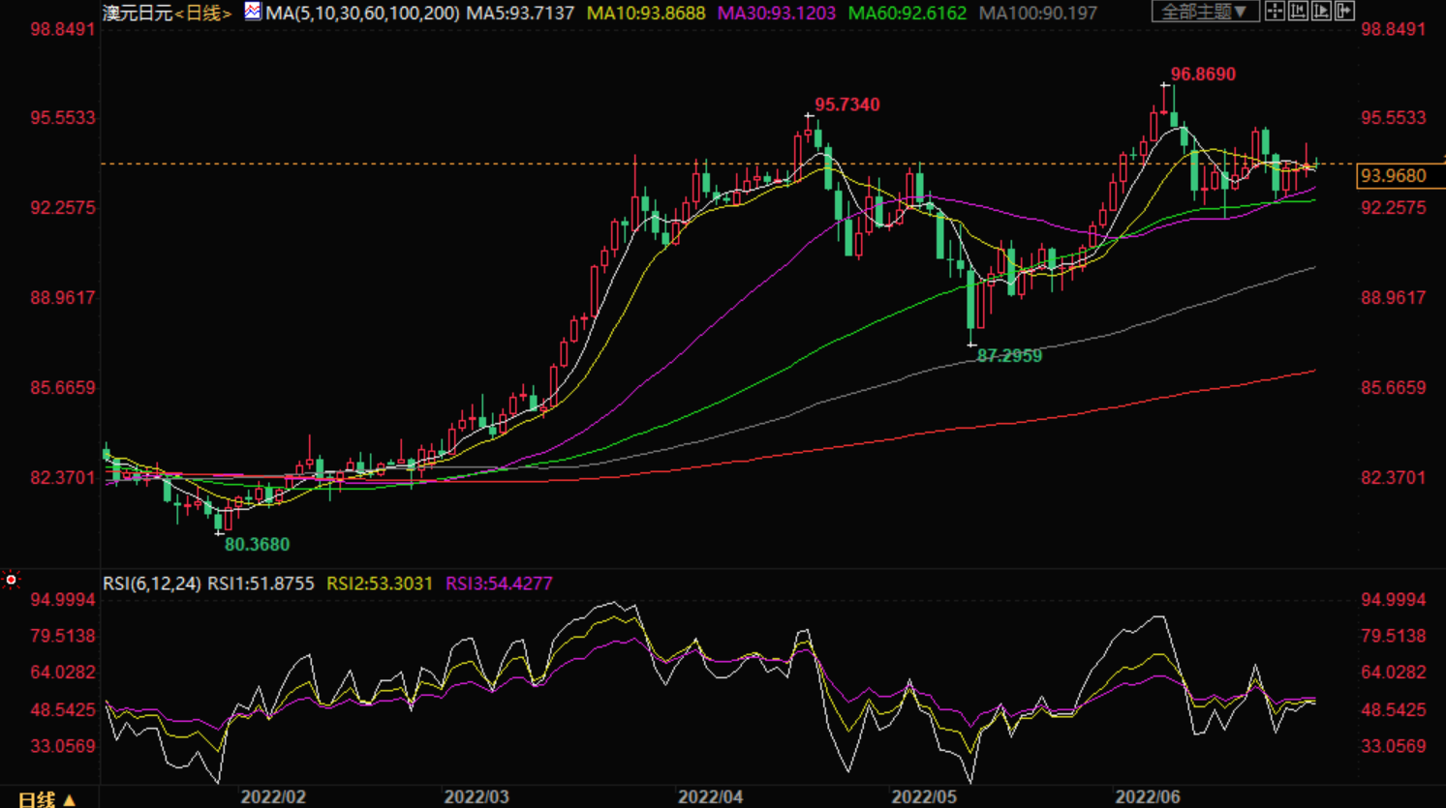Click the red sun-shaped indicator icon

pyautogui.click(x=11, y=580)
